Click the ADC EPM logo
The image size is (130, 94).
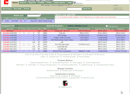pos(6,3)
